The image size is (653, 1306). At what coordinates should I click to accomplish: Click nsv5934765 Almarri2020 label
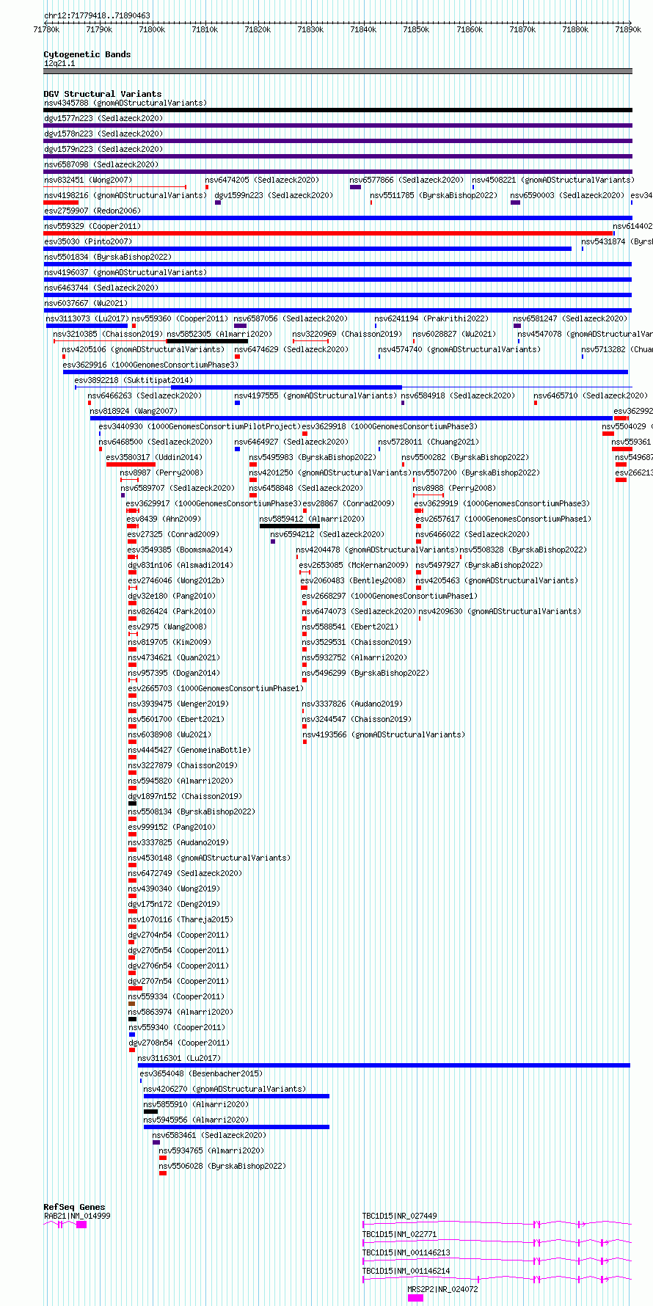point(211,1150)
